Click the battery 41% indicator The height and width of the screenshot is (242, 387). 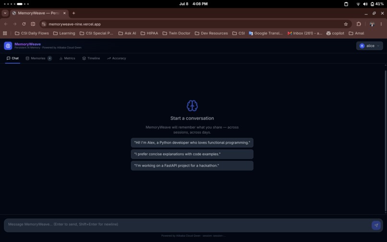tap(377, 4)
